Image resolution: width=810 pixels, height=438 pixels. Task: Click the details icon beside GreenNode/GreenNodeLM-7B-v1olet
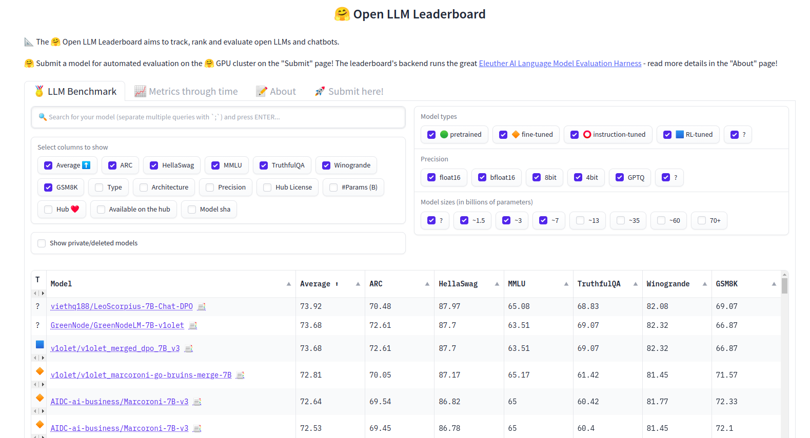tap(193, 326)
